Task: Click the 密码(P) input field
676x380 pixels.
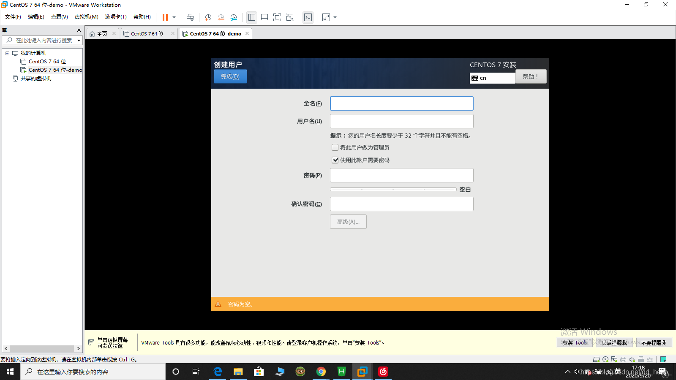Action: (x=401, y=175)
